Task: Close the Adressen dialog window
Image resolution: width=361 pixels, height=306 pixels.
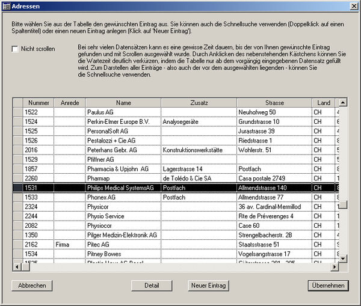Action: tap(354, 5)
